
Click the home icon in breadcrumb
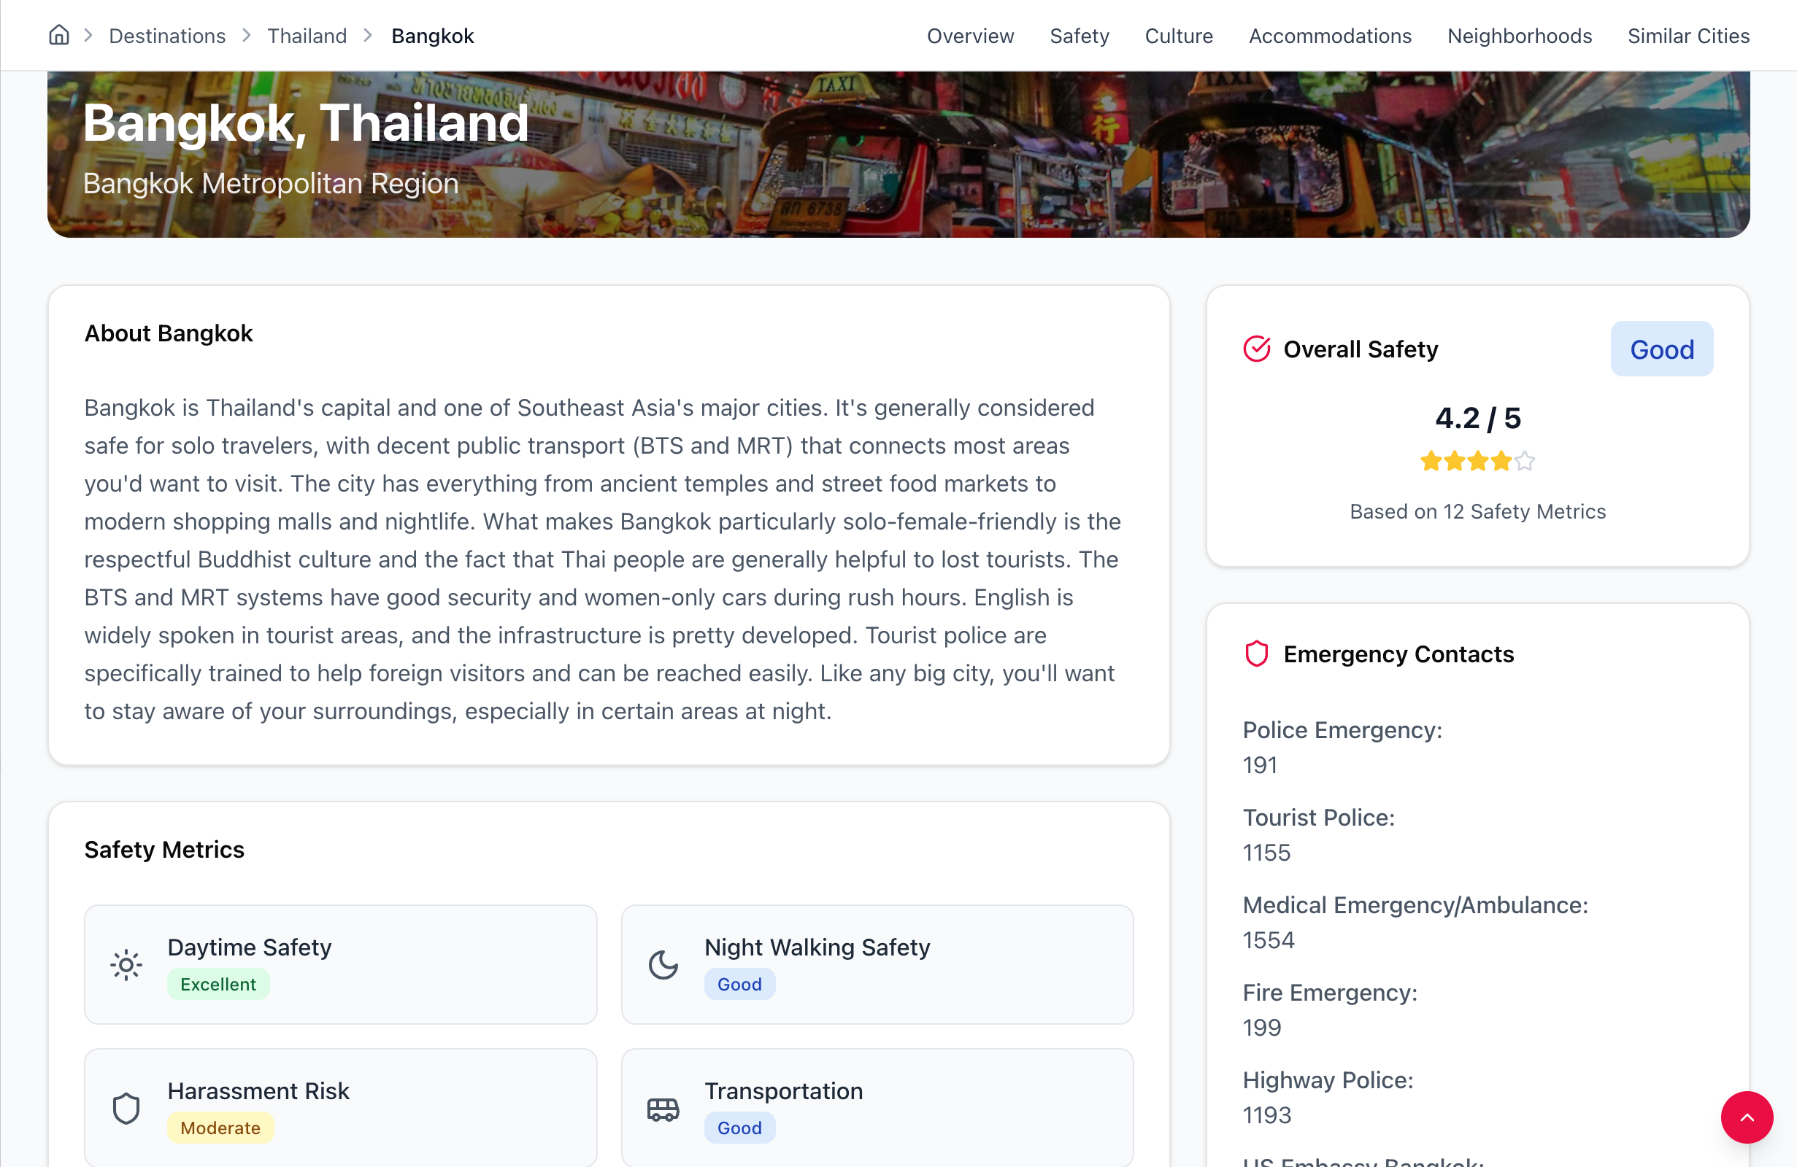(x=59, y=36)
